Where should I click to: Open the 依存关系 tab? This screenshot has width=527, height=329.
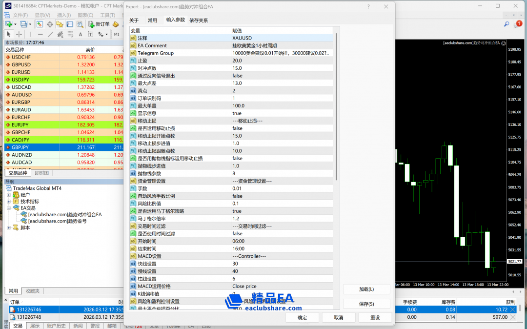(199, 21)
